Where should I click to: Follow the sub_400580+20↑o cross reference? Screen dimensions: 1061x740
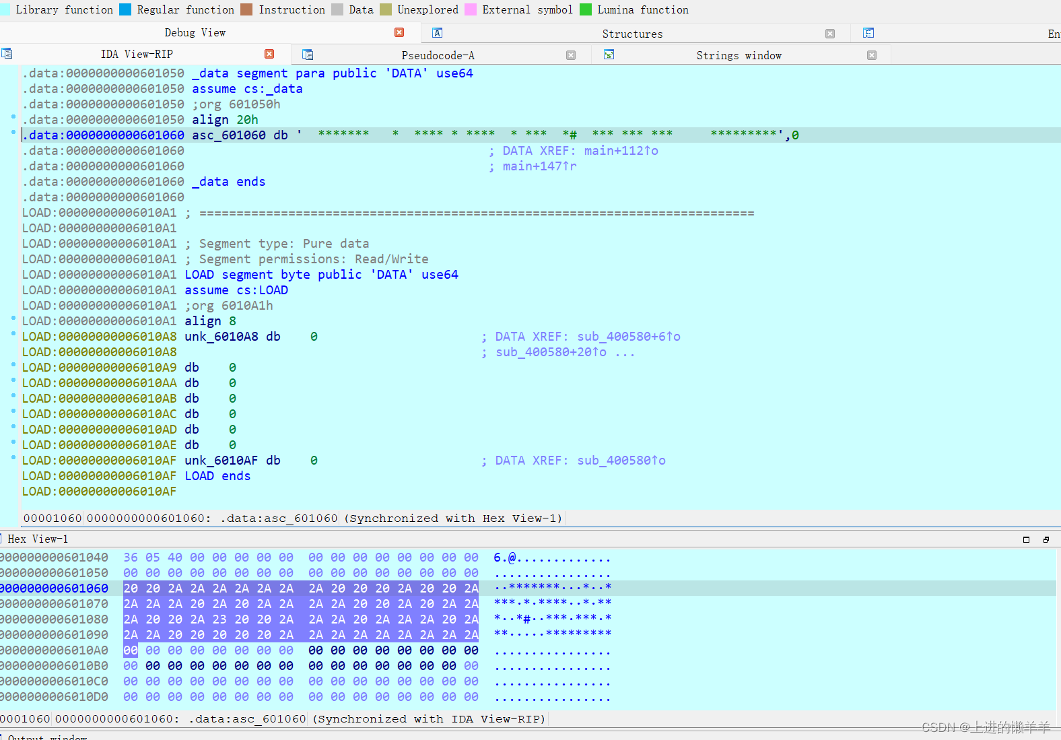[551, 352]
